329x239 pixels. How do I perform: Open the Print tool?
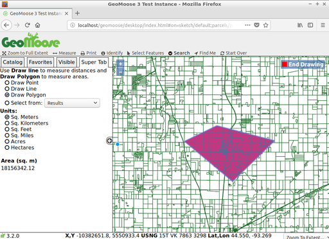click(x=89, y=53)
